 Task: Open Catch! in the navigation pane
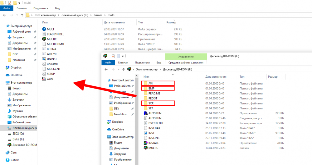pos(14,160)
